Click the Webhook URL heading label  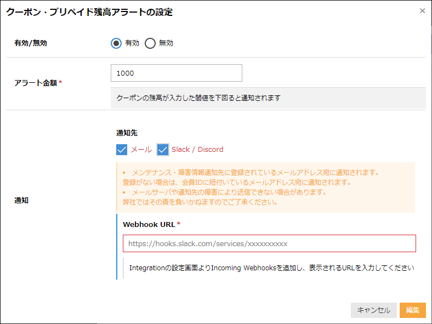point(149,224)
